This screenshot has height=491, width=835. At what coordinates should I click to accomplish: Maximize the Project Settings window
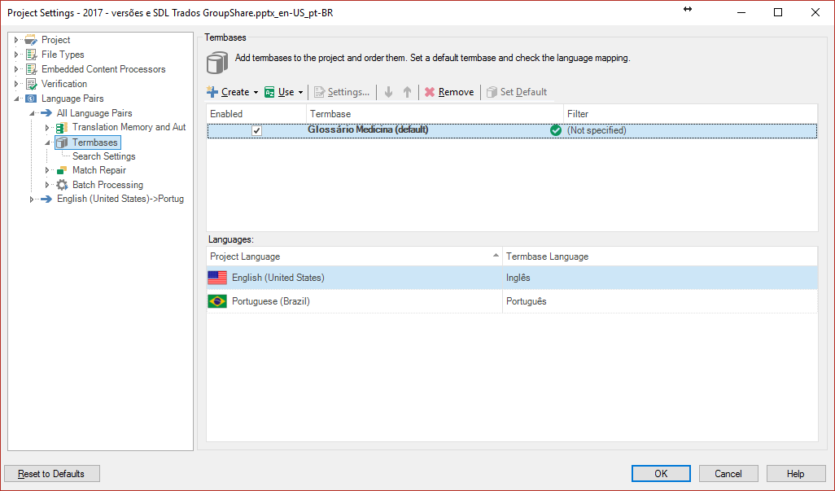click(x=778, y=12)
